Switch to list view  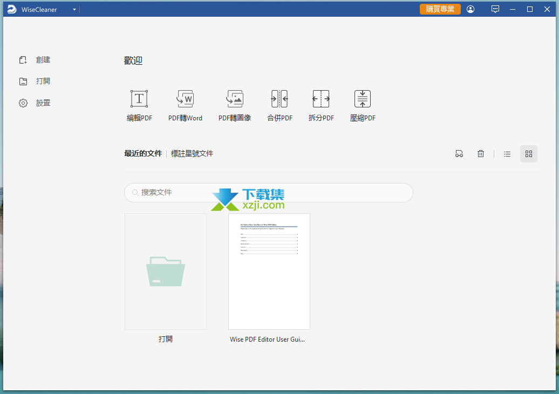coord(507,154)
